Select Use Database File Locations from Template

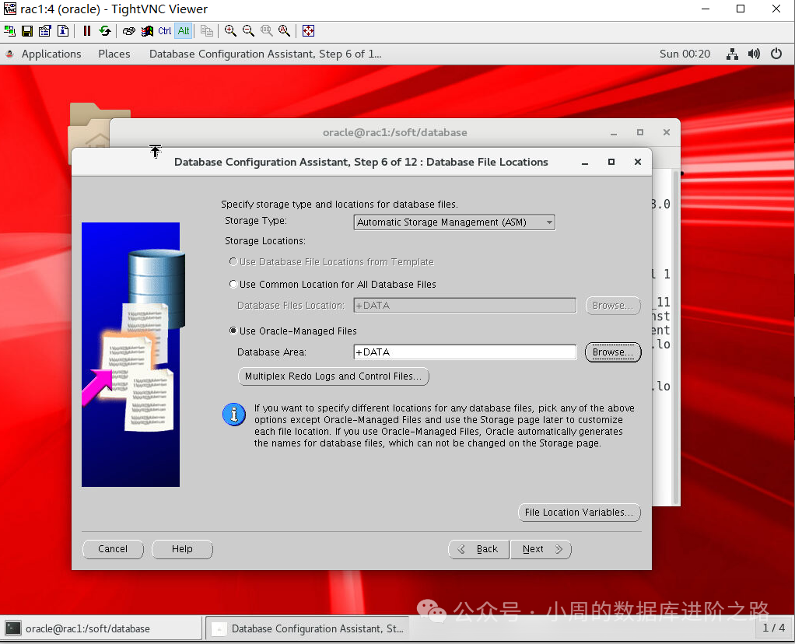tap(331, 261)
